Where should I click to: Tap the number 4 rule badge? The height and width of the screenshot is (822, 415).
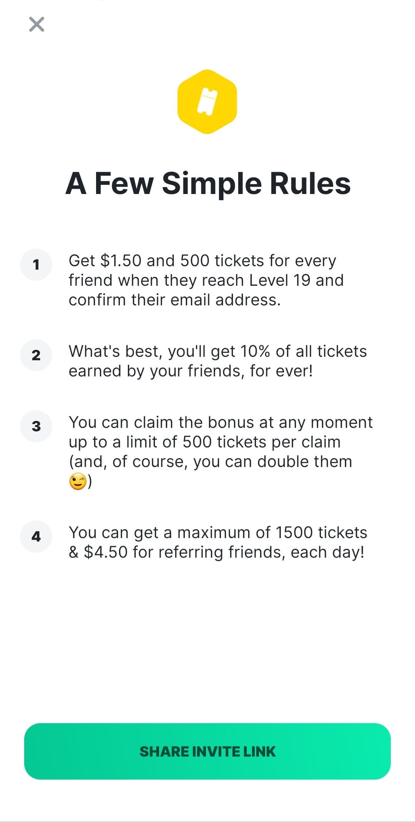coord(36,537)
